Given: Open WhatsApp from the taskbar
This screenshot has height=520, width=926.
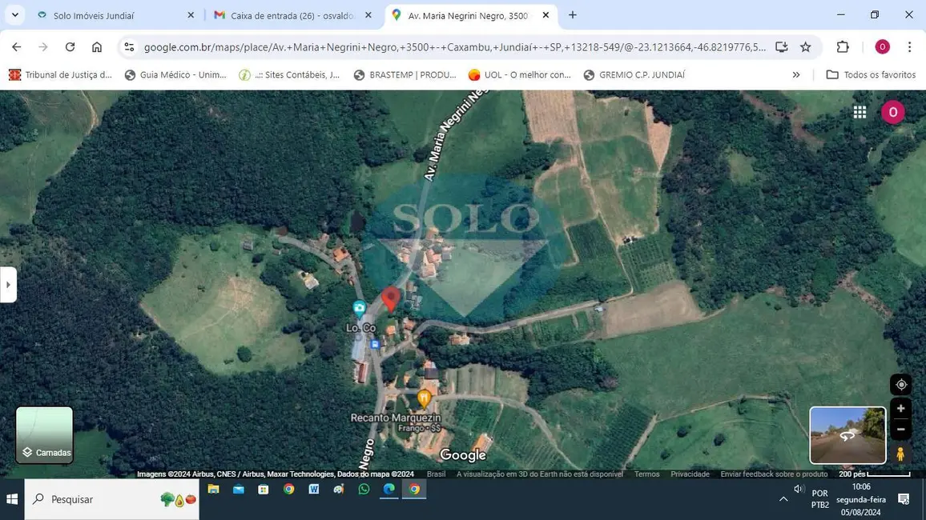Looking at the screenshot, I should (x=364, y=489).
